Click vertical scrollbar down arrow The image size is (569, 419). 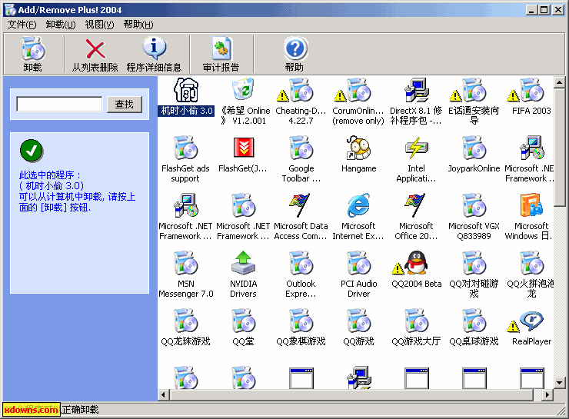click(559, 382)
